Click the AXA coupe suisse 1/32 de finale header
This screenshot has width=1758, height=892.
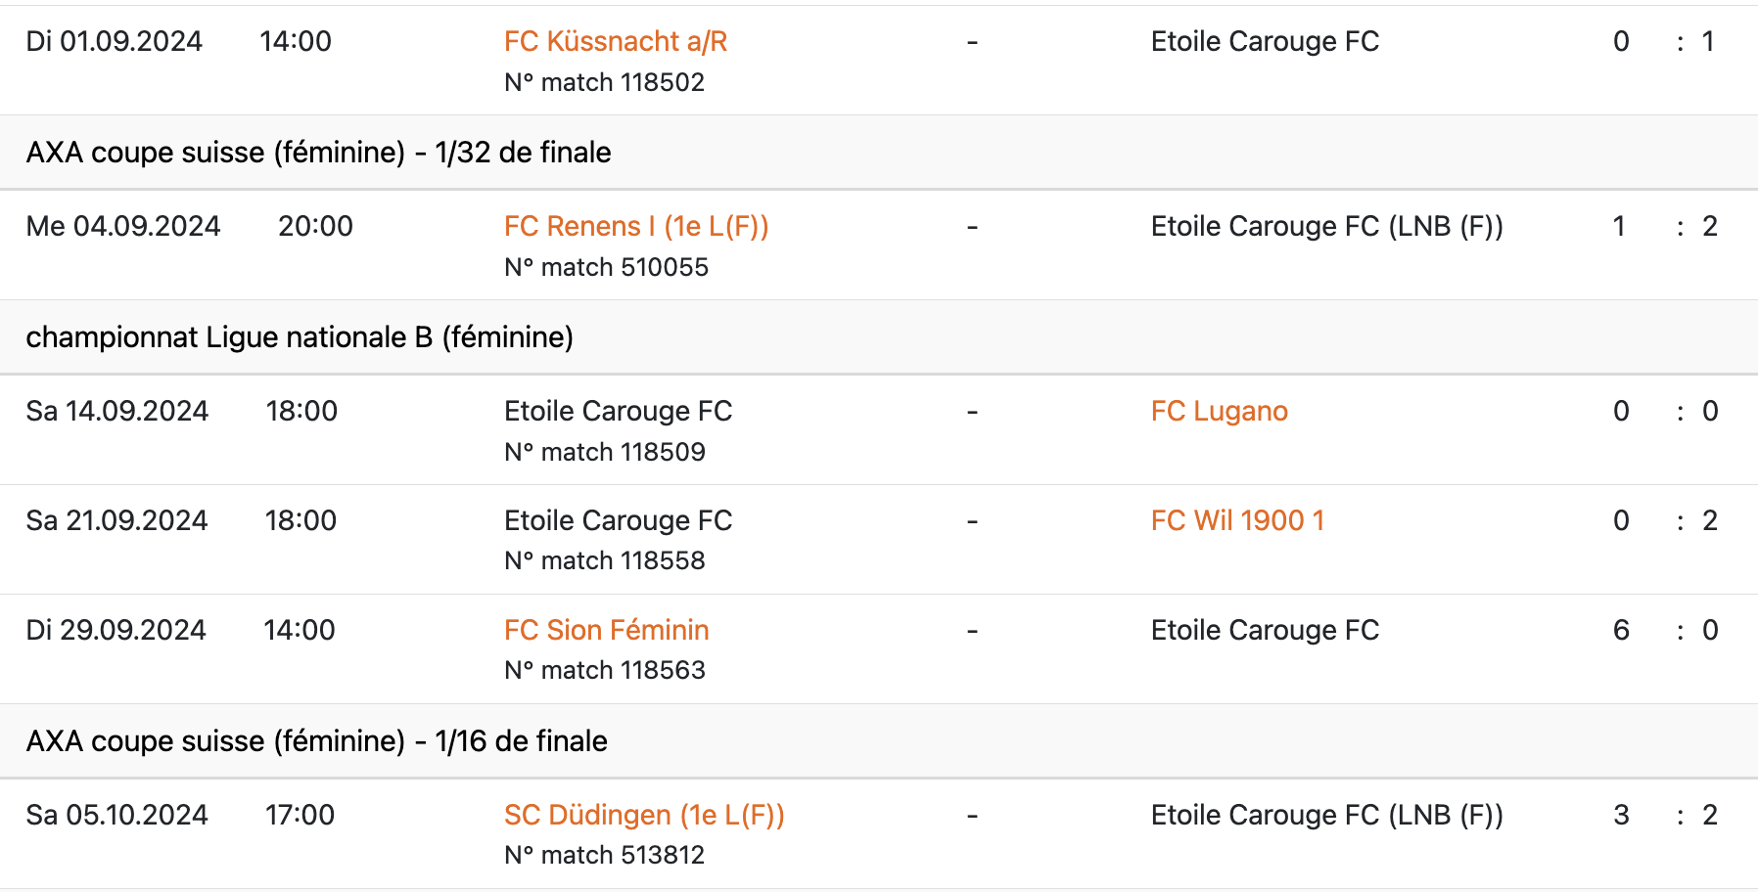point(318,153)
